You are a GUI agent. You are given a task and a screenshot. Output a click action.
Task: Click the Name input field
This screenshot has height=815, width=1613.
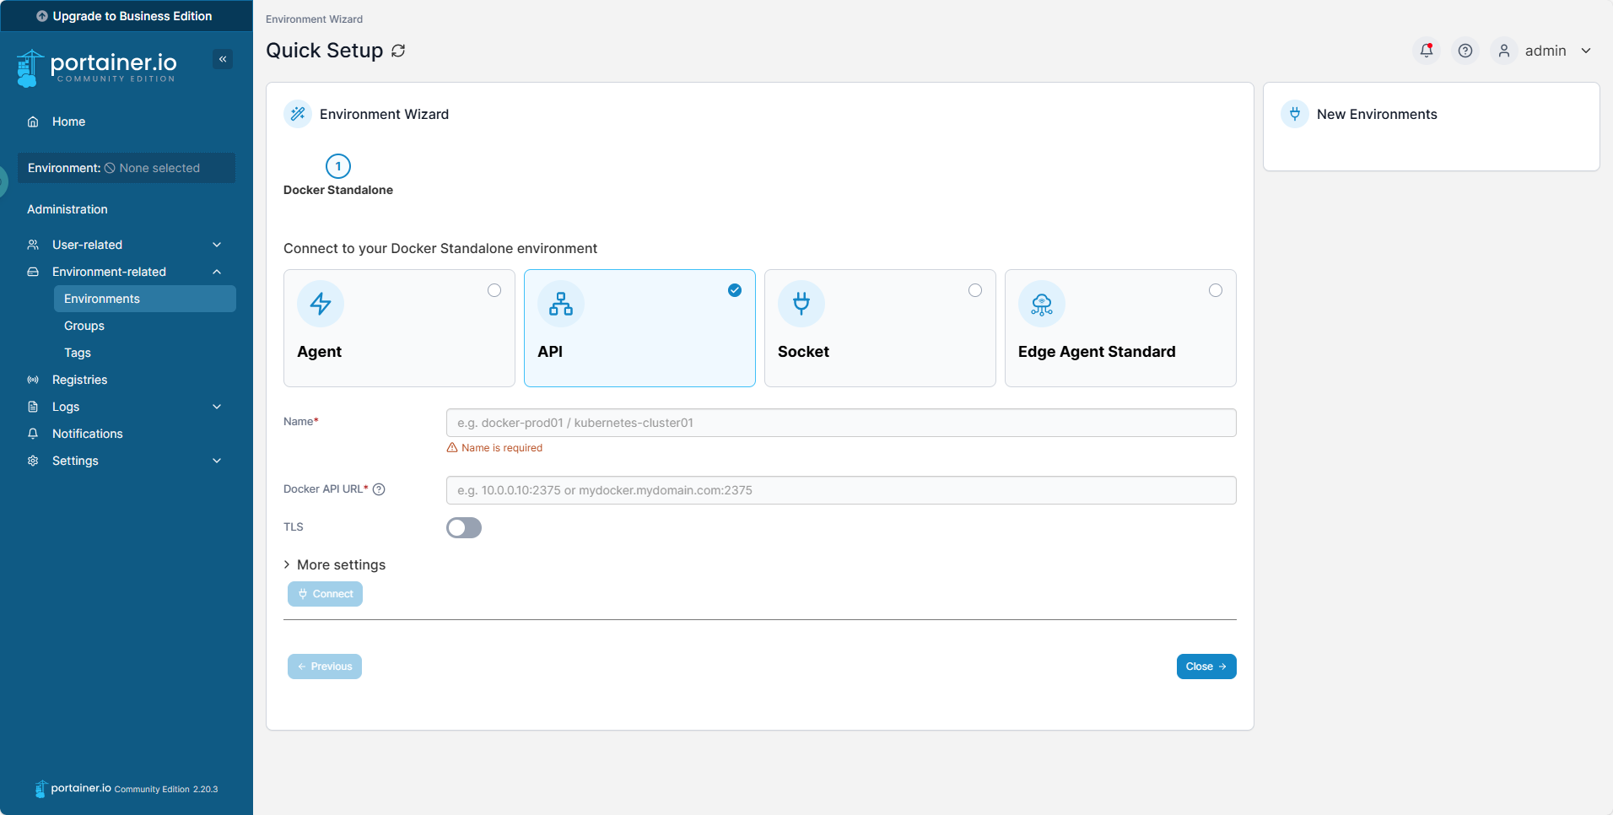click(x=840, y=423)
